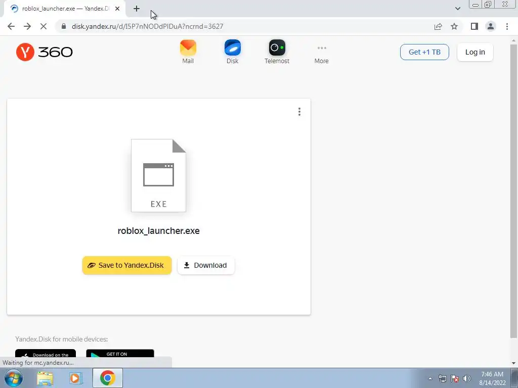The height and width of the screenshot is (388, 518).
Task: Click the scrollbar up arrow
Action: coord(513,40)
